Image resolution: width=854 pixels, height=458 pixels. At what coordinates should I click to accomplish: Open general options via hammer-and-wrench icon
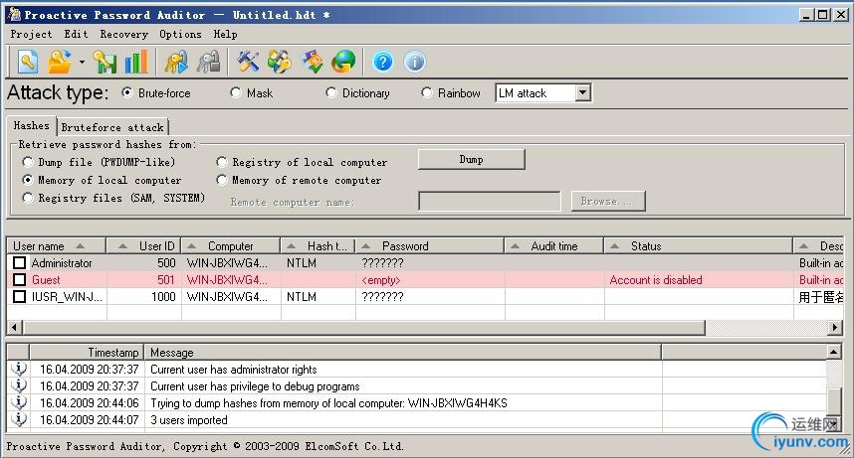[249, 62]
